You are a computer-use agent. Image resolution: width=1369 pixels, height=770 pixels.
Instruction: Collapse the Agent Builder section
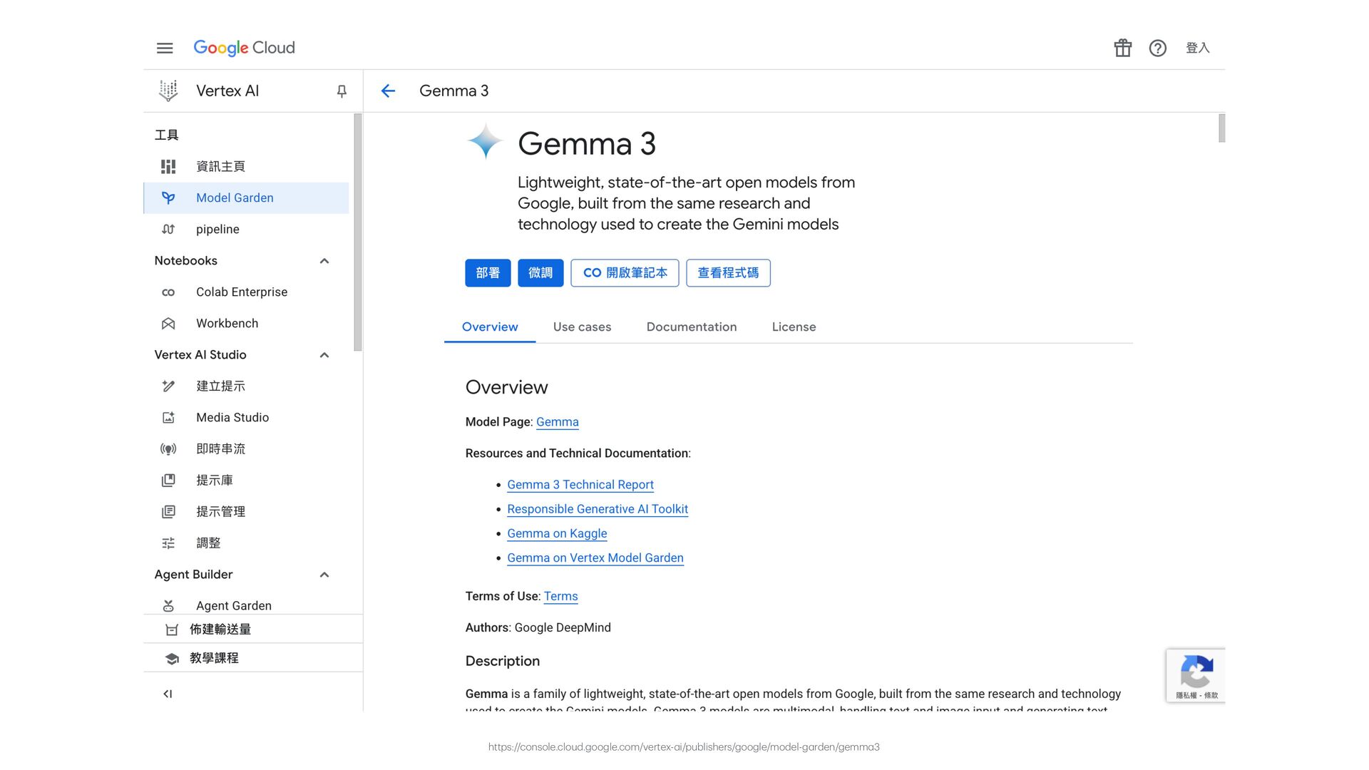324,575
